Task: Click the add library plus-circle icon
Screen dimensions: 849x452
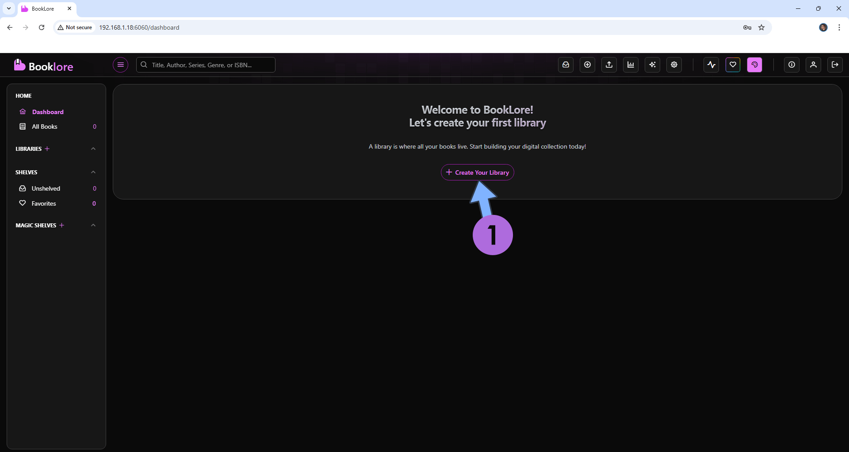Action: click(587, 65)
